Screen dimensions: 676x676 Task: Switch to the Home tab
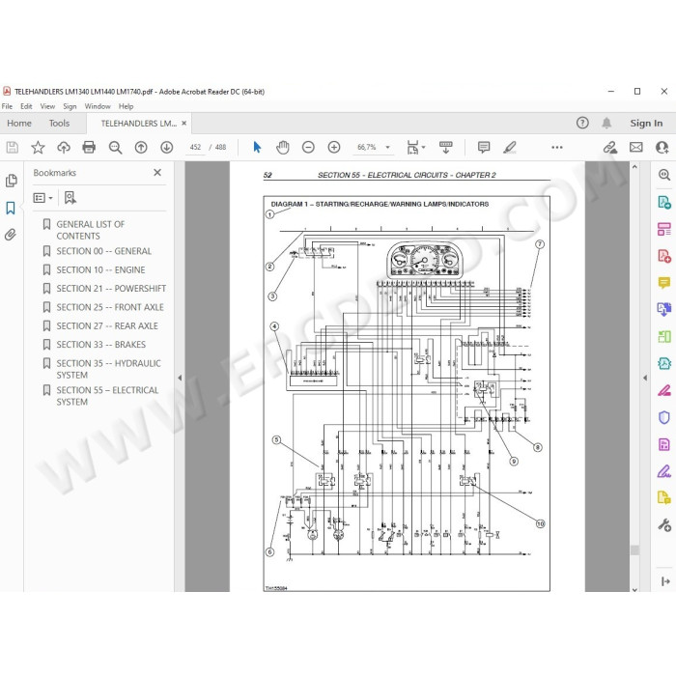[x=19, y=124]
